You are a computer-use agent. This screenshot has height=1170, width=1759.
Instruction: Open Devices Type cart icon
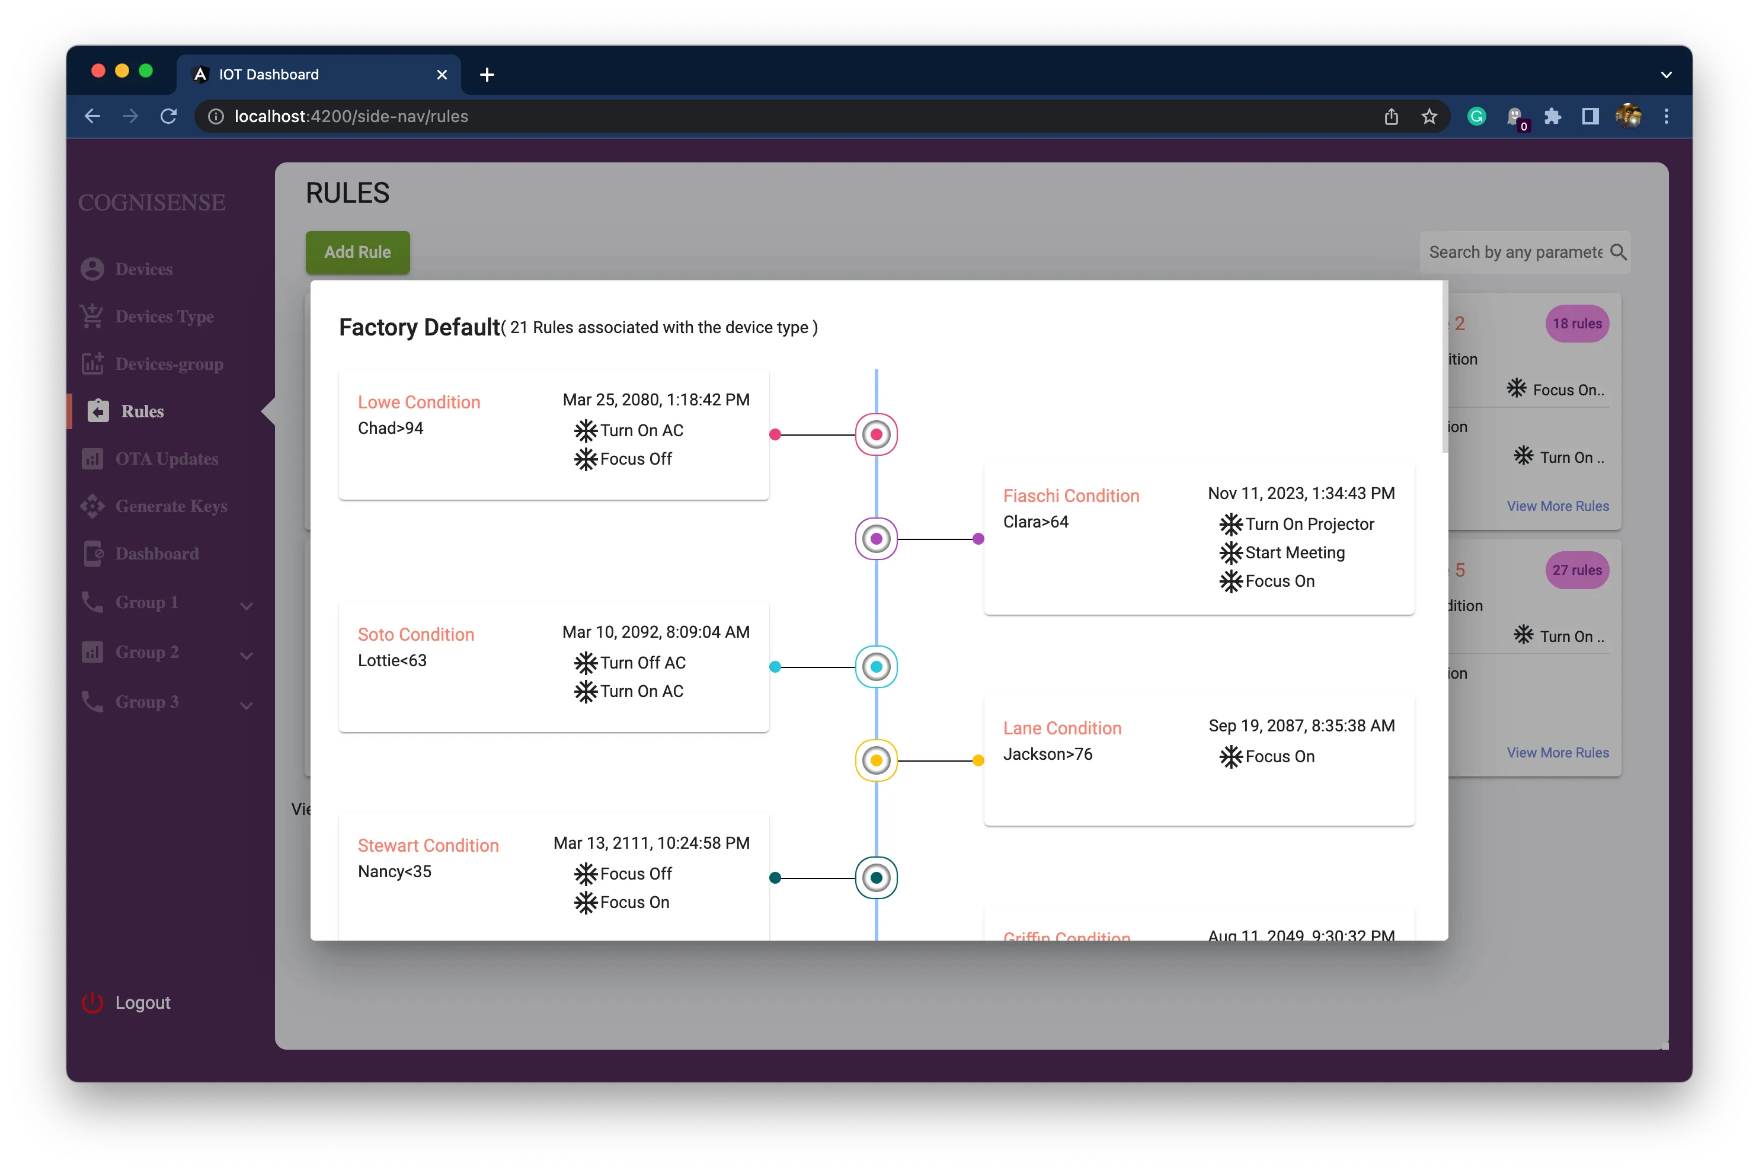tap(92, 317)
